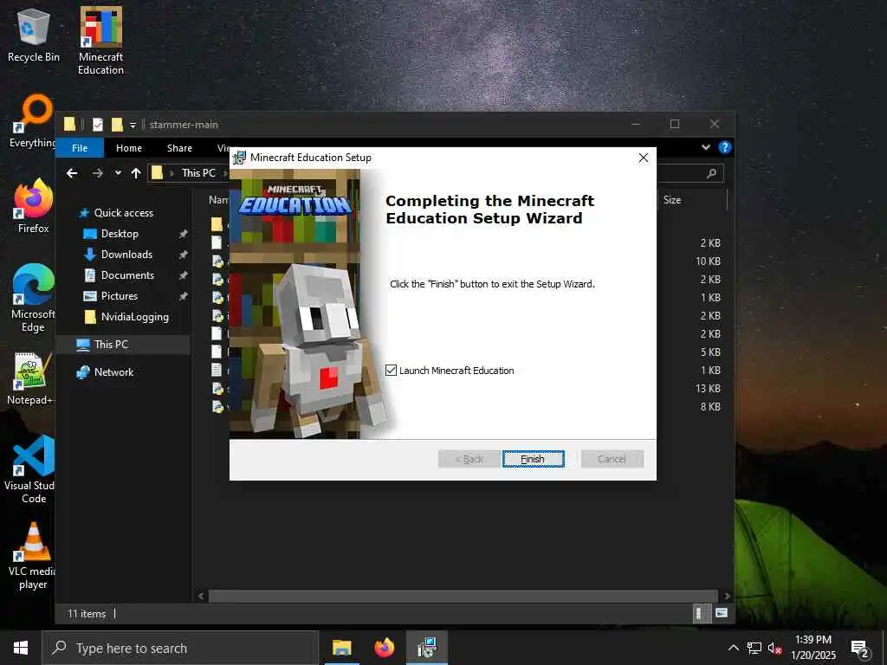
Task: Switch to Home ribbon tab in Explorer
Action: (x=129, y=147)
